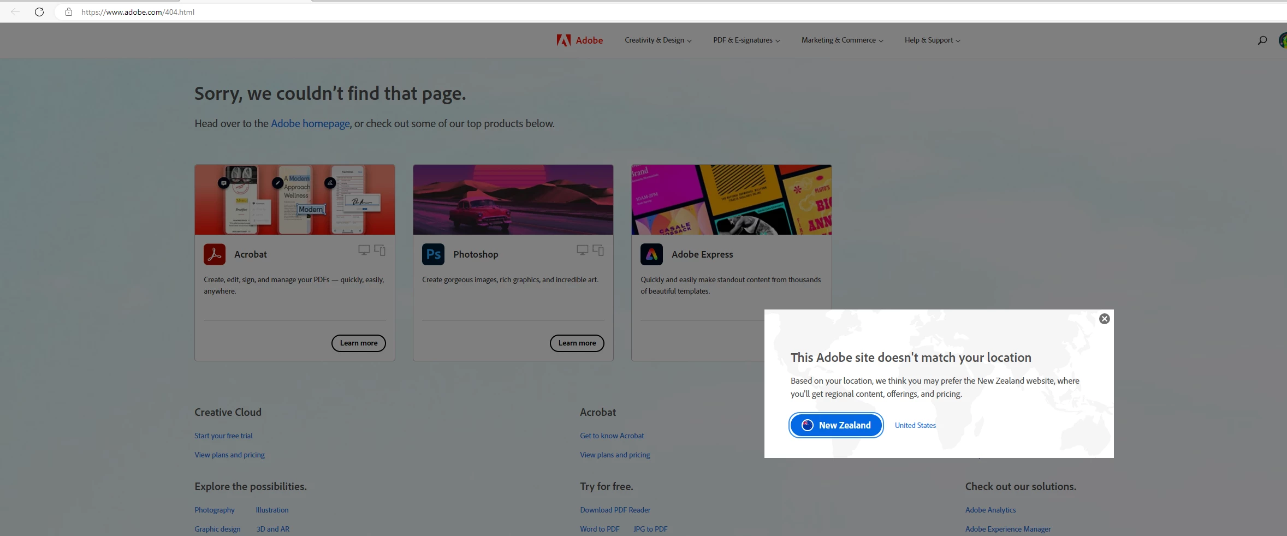Open the Adobe homepage link
The image size is (1287, 536).
310,123
